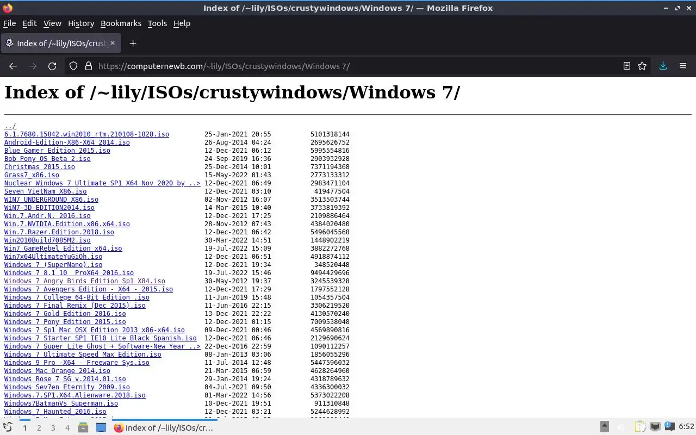Viewport: 696px width, 435px height.
Task: Open Windows Rose 7 SG v.2014.01.iso
Action: tap(65, 379)
